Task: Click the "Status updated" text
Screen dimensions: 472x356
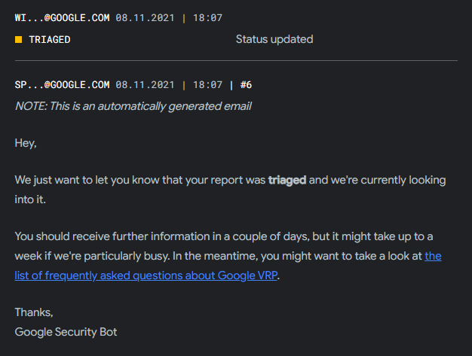Action: 274,39
